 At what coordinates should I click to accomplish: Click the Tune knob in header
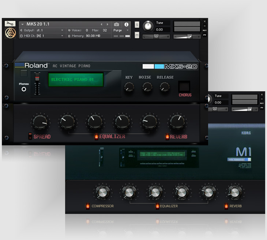pos(148,26)
